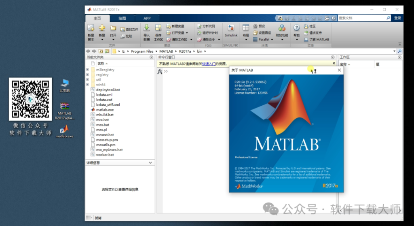Screen dimensions: 414x226
Task: Click the up one level folder icon
Action: pos(101,51)
